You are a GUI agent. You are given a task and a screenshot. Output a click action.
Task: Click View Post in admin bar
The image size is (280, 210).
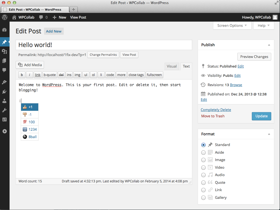78,17
